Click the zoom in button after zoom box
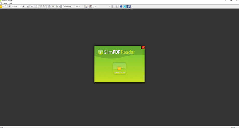This screenshot has width=239, height=128. 23,6
